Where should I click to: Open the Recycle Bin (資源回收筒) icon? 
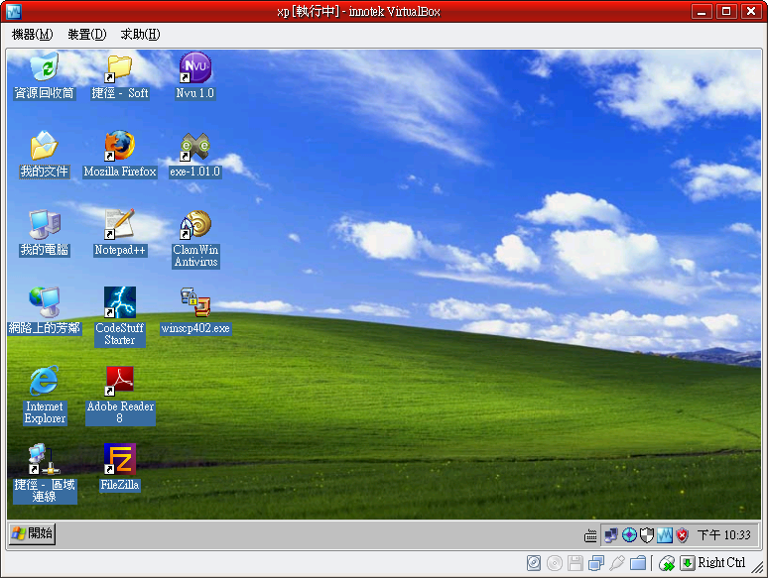point(44,70)
